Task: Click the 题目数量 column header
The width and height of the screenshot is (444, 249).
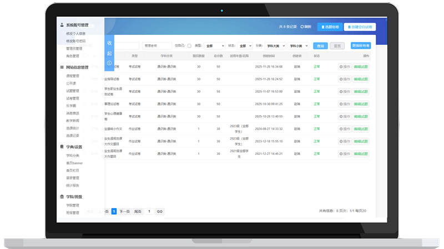Action: pos(199,56)
